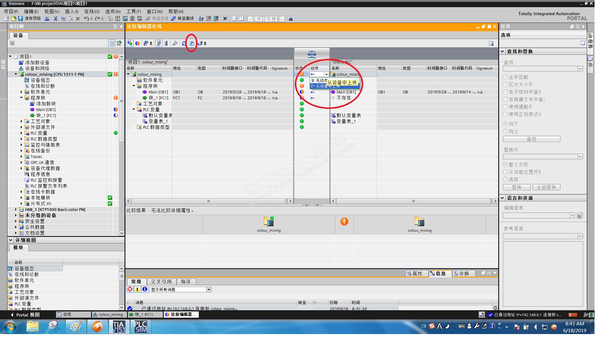Click the Save project disk icon
The image size is (597, 339).
point(20,19)
